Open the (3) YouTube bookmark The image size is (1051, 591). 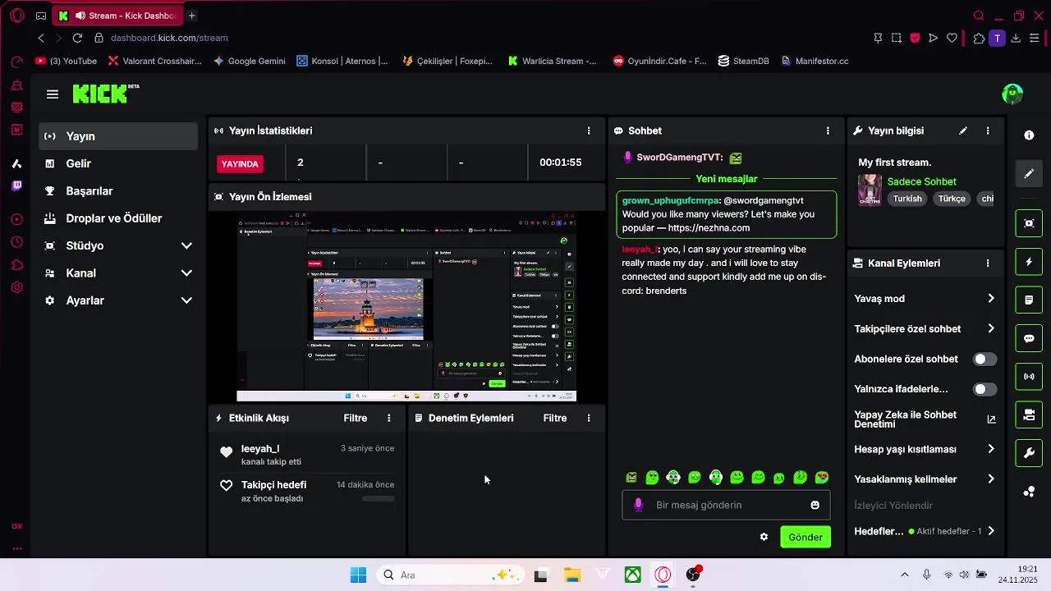point(66,61)
